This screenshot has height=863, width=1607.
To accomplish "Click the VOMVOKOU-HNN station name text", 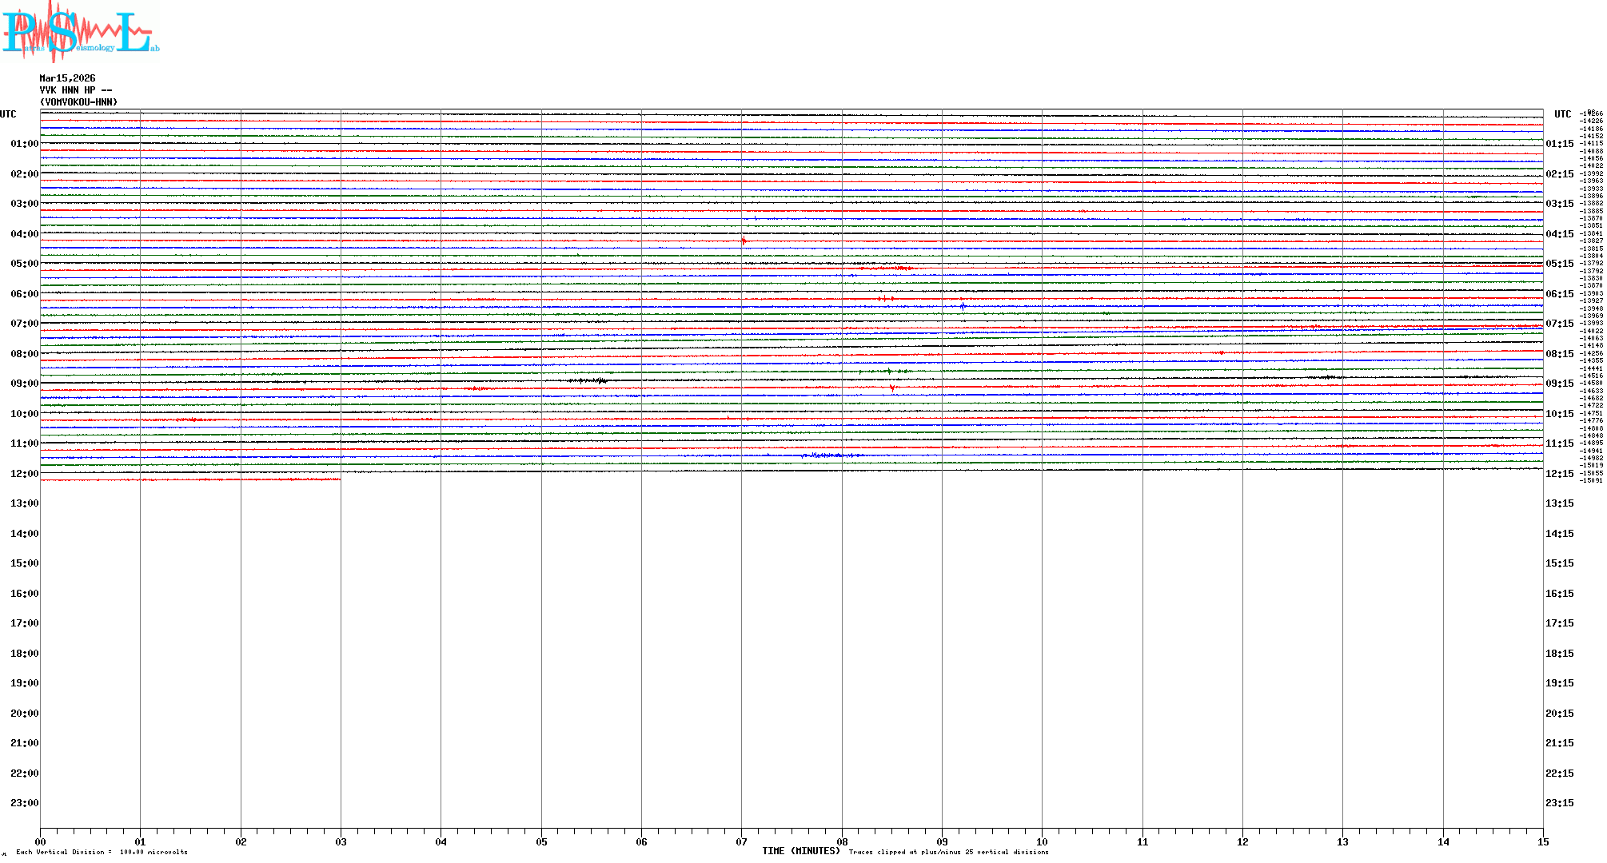I will coord(78,102).
